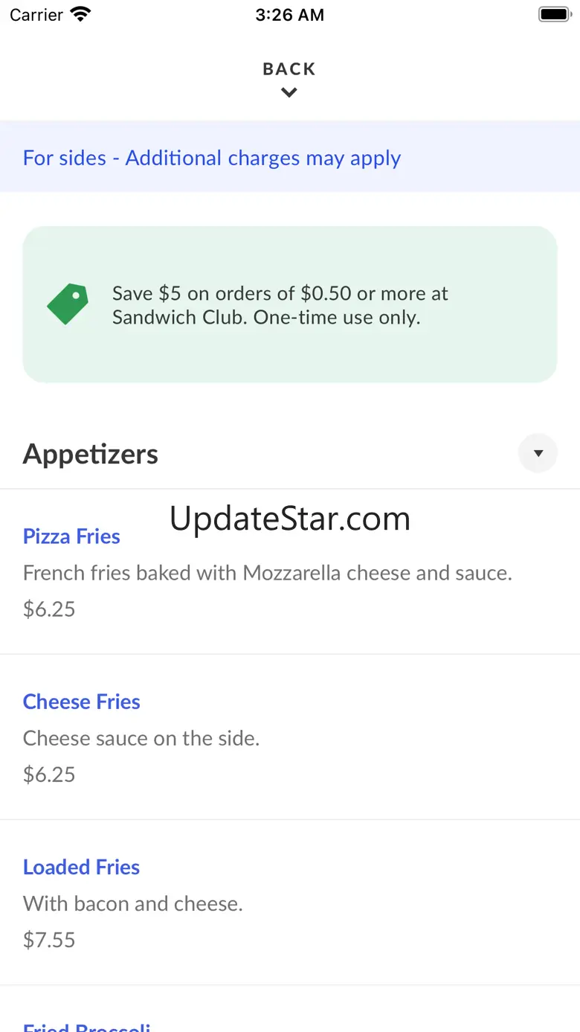Open the Pizza Fries menu item

point(71,536)
